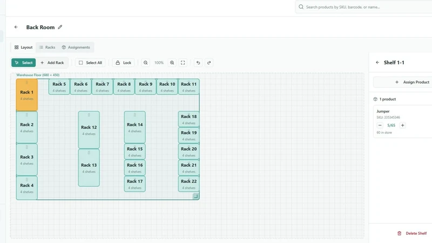Click the 1 product count label
The image size is (432, 243).
click(387, 99)
